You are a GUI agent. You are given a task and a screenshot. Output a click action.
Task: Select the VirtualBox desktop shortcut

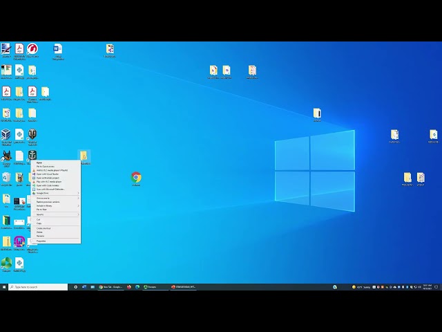[x=6, y=137]
